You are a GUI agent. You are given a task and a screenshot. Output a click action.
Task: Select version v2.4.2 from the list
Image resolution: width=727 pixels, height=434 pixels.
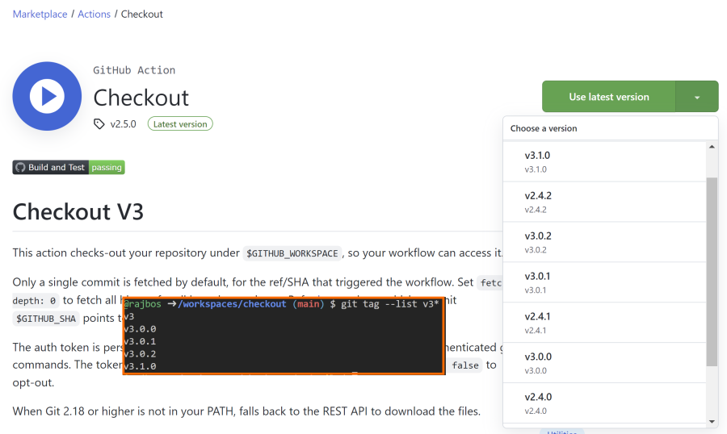[604, 202]
